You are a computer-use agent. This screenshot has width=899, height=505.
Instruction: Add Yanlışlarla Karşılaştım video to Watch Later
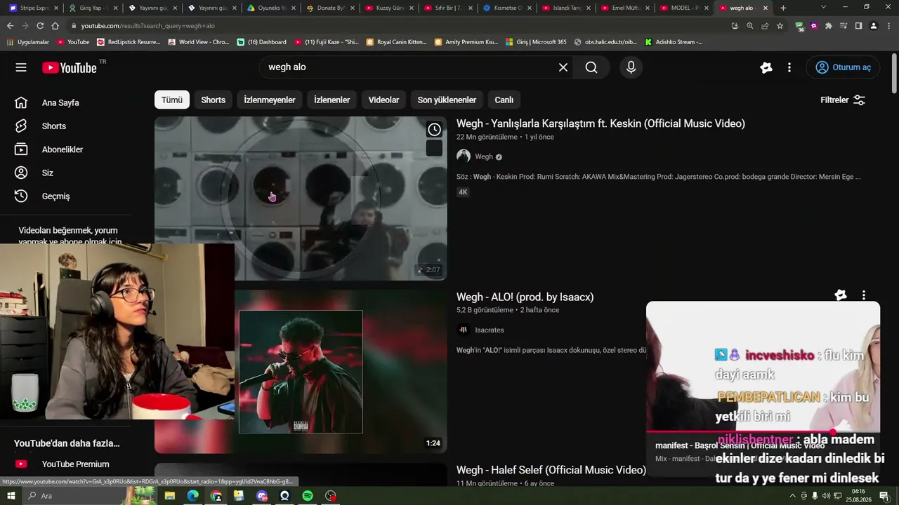click(435, 129)
